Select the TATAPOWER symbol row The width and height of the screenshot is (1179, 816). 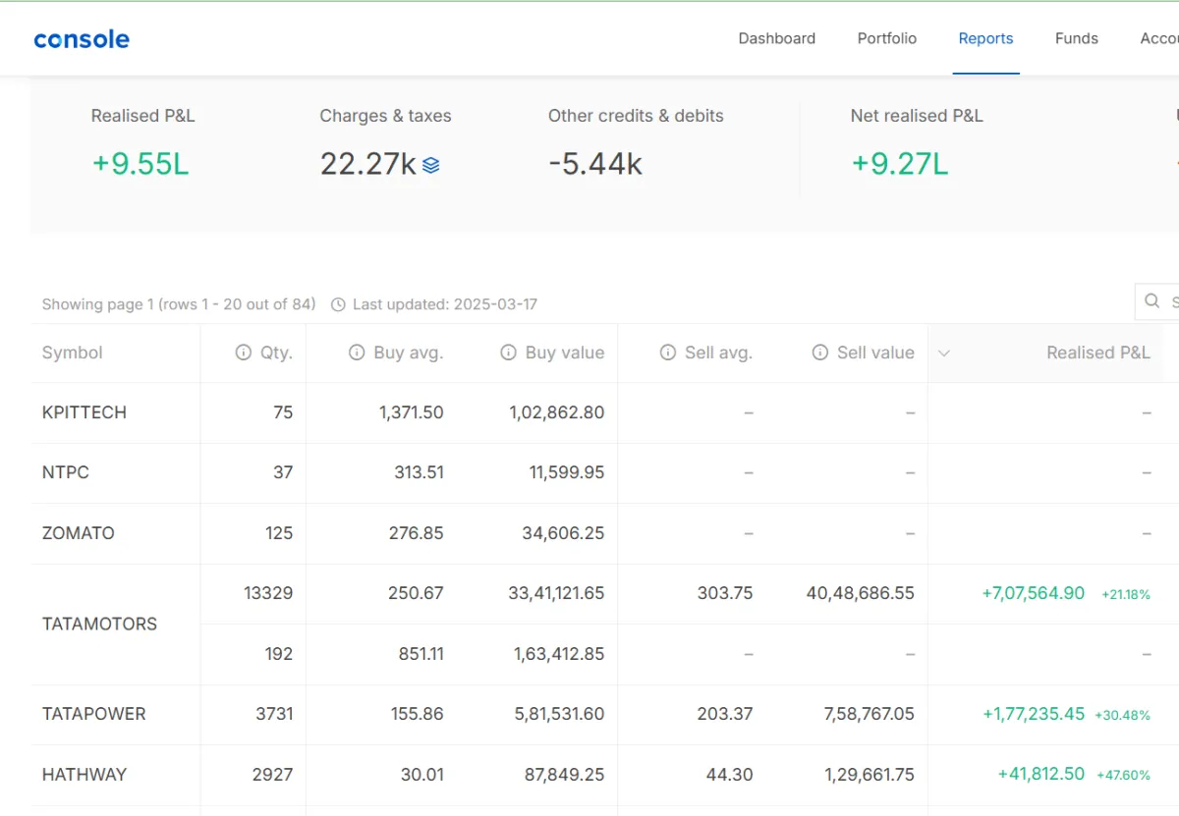(x=93, y=714)
